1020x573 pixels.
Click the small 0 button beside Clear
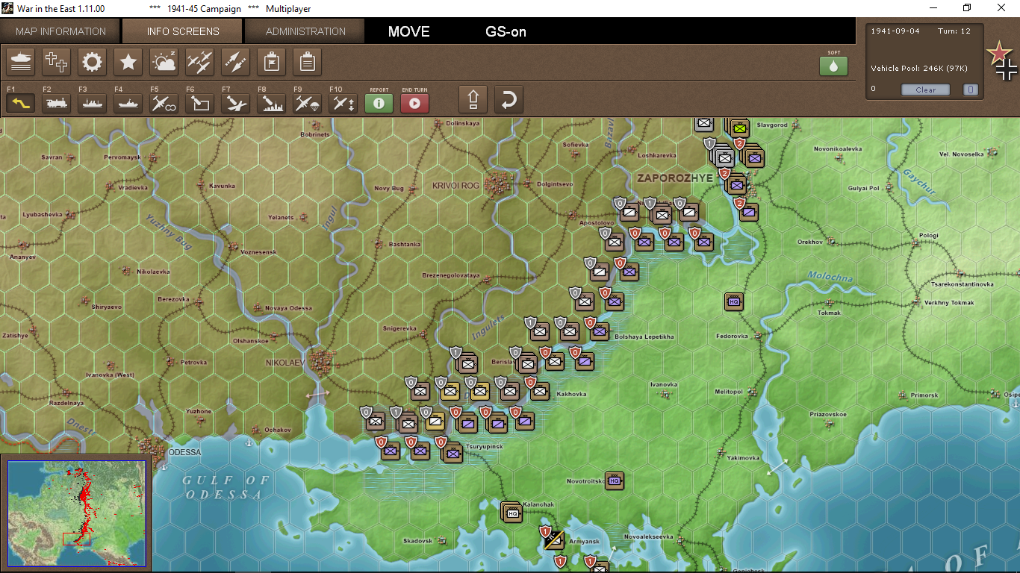[970, 90]
